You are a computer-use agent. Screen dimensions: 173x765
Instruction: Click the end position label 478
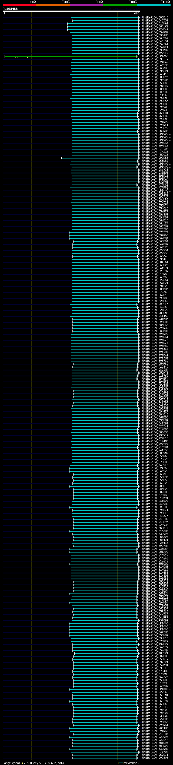[136, 13]
